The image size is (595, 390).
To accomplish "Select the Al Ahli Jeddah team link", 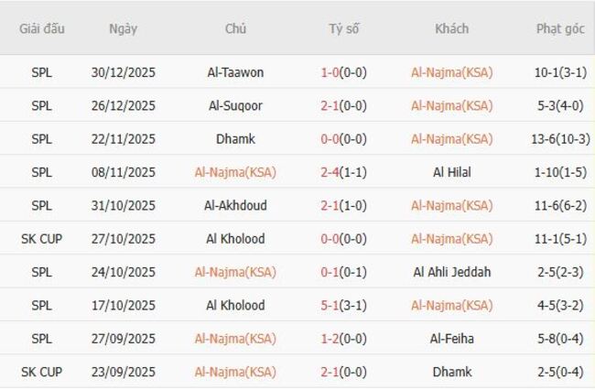I will [451, 272].
